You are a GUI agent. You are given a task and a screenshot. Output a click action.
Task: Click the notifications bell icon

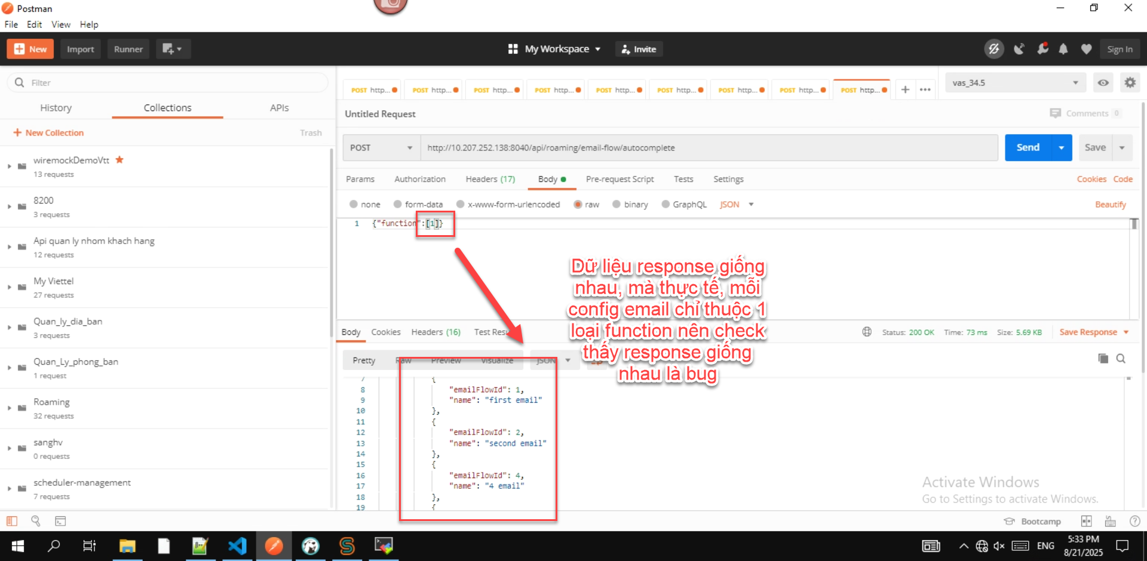coord(1063,49)
